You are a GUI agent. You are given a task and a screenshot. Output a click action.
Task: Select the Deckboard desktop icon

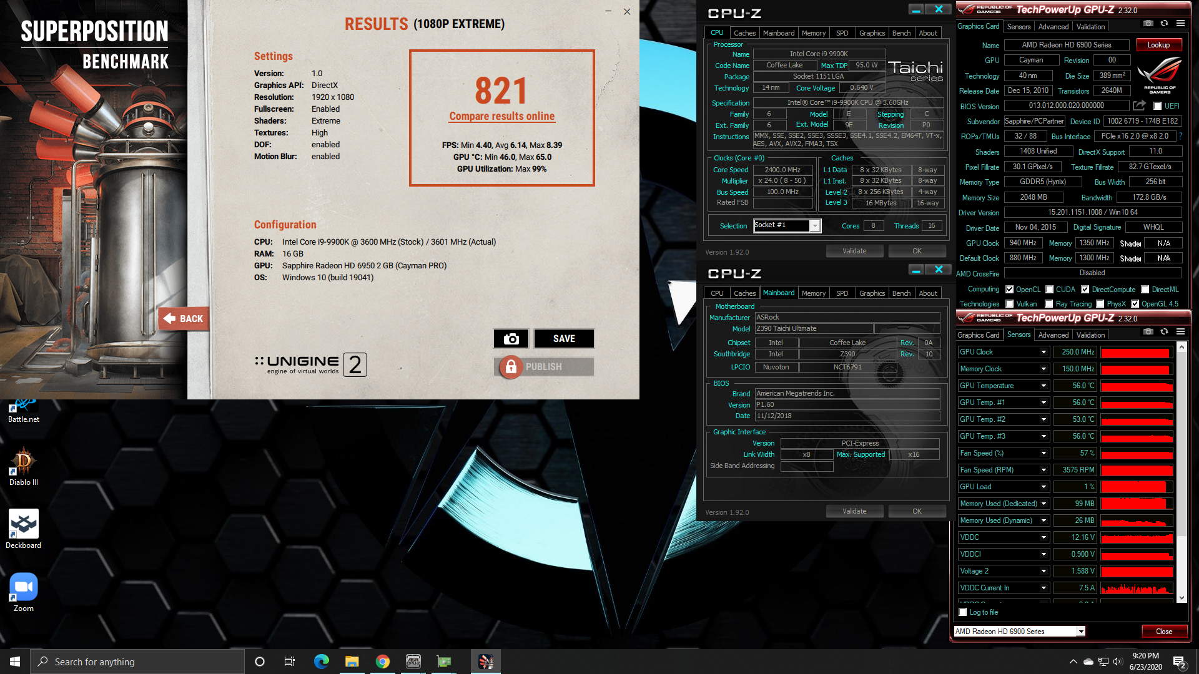(x=24, y=529)
